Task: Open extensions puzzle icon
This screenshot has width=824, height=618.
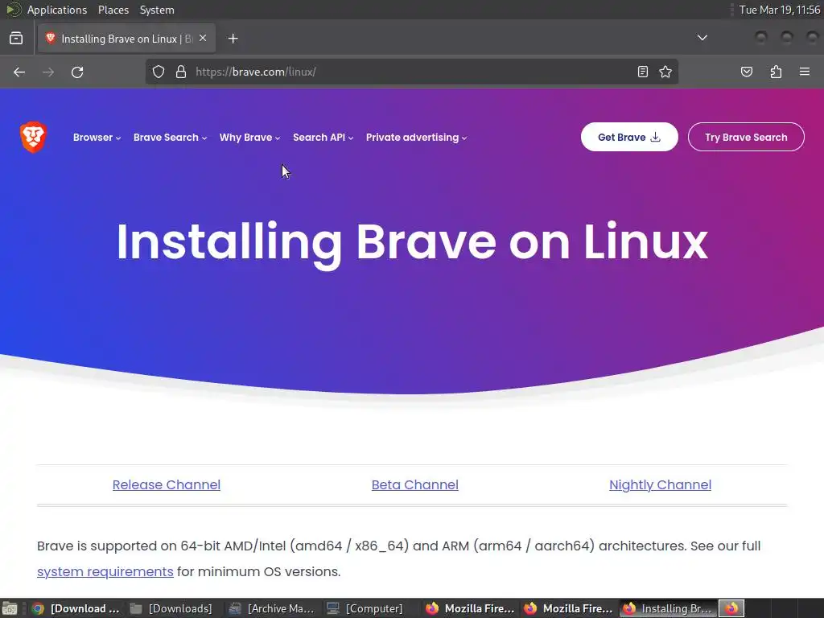Action: [x=776, y=72]
